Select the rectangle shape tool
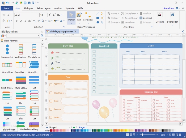The height and width of the screenshot is (138, 186). (98, 18)
